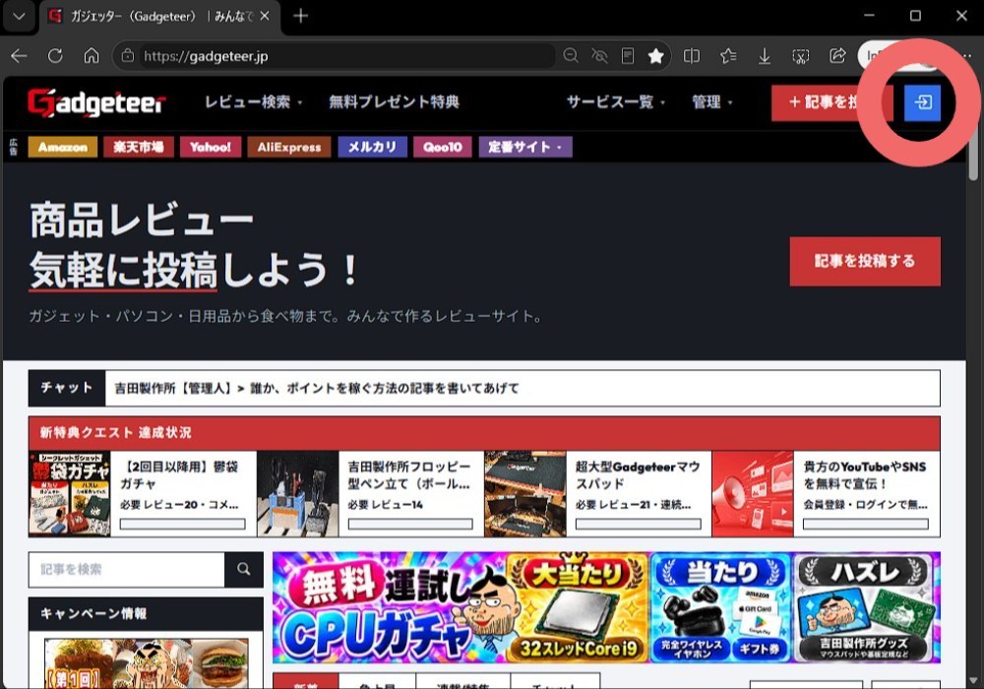Screen dimensions: 984x689
Task: Reload the page with the refresh icon
Action: click(x=55, y=56)
